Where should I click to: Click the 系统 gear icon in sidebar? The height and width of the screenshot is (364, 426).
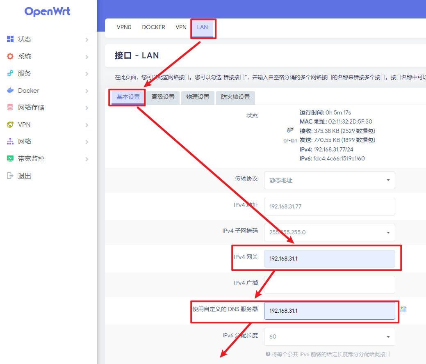pos(10,56)
